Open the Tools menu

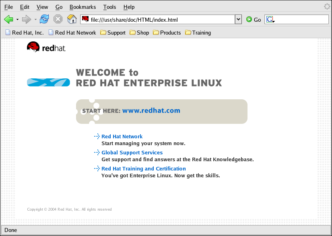pos(109,7)
